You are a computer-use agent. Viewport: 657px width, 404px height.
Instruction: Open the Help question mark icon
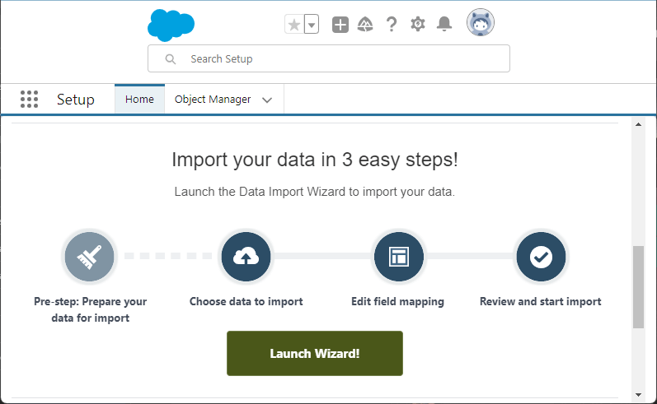[x=392, y=25]
